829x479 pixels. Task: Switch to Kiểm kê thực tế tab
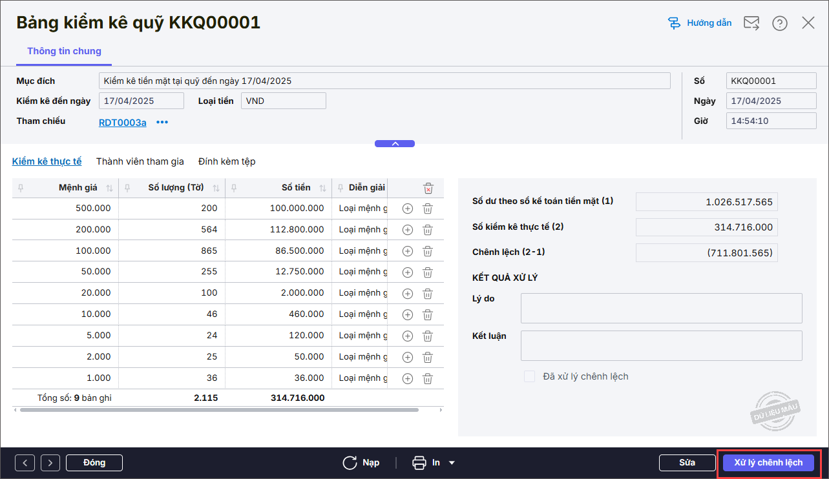[x=47, y=161]
